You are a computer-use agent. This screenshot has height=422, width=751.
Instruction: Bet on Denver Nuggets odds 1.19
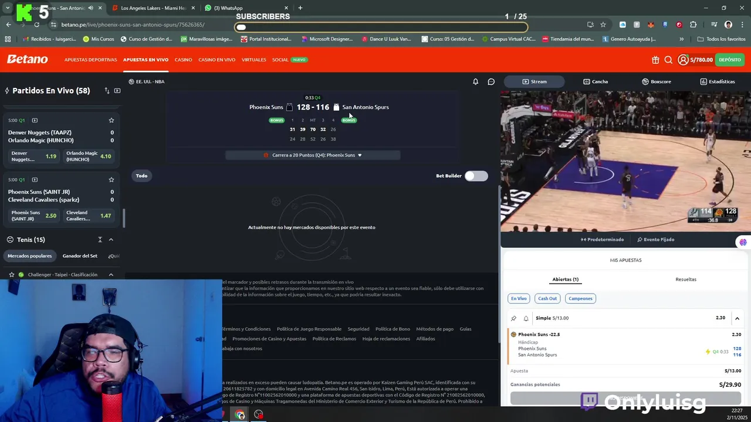pyautogui.click(x=34, y=156)
